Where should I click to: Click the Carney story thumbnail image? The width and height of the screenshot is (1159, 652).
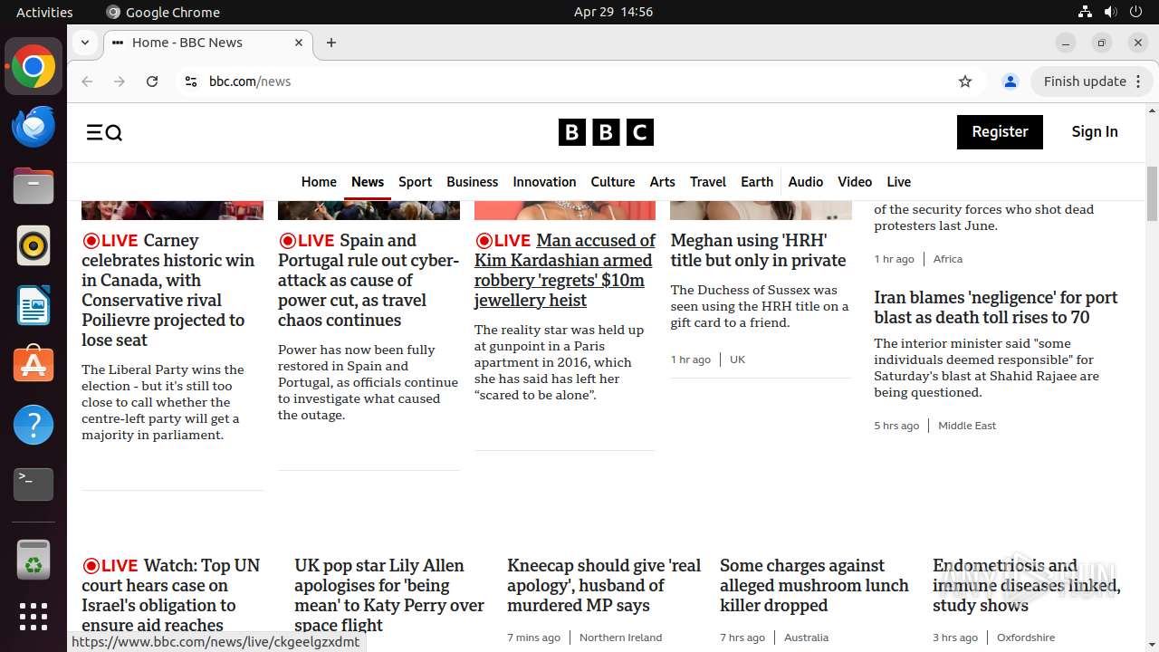[172, 210]
